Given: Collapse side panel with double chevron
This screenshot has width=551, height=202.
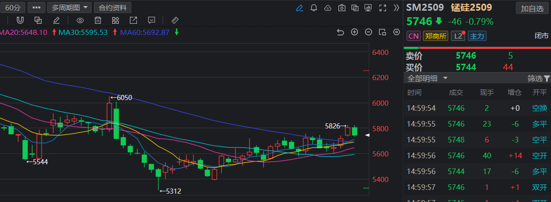Looking at the screenshot, I should pos(396,8).
